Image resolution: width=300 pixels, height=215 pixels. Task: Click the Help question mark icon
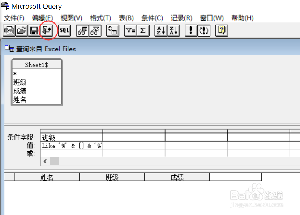(222, 30)
